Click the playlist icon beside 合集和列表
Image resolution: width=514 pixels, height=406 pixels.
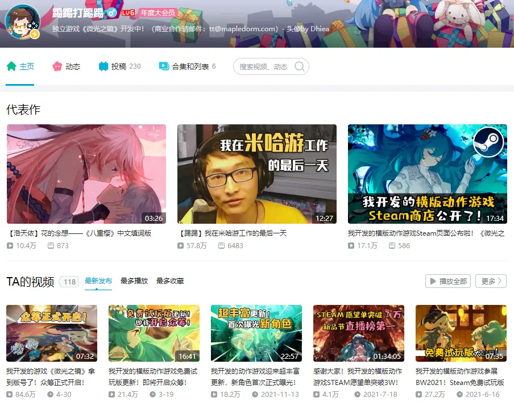coord(164,66)
